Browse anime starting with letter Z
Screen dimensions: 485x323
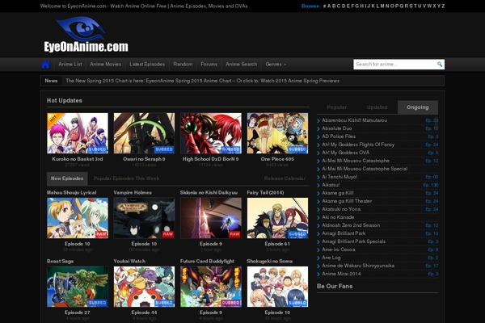tap(443, 6)
